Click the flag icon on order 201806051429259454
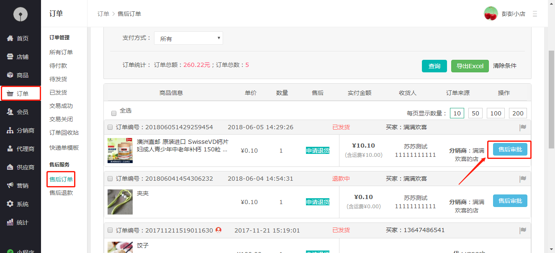 pos(523,127)
